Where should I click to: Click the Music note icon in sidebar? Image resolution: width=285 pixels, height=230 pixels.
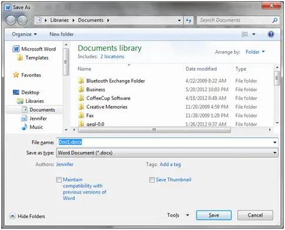[x=24, y=127]
